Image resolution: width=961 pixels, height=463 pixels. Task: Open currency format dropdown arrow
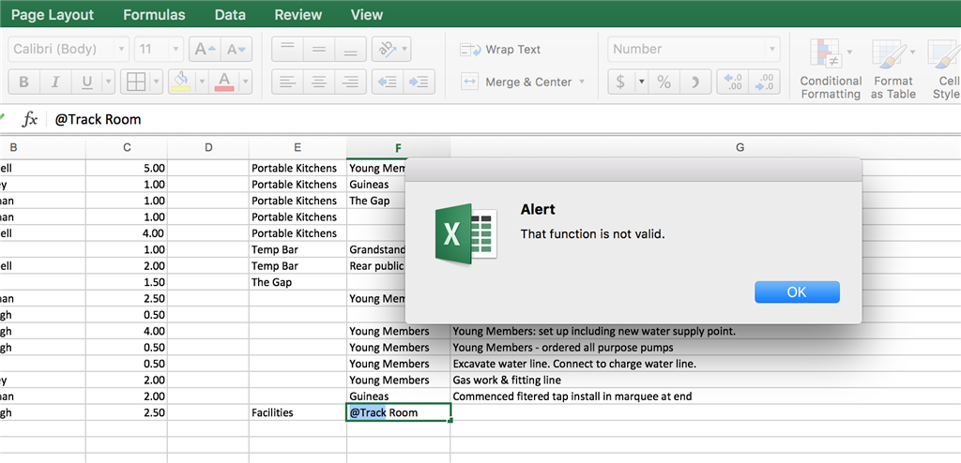(x=642, y=82)
